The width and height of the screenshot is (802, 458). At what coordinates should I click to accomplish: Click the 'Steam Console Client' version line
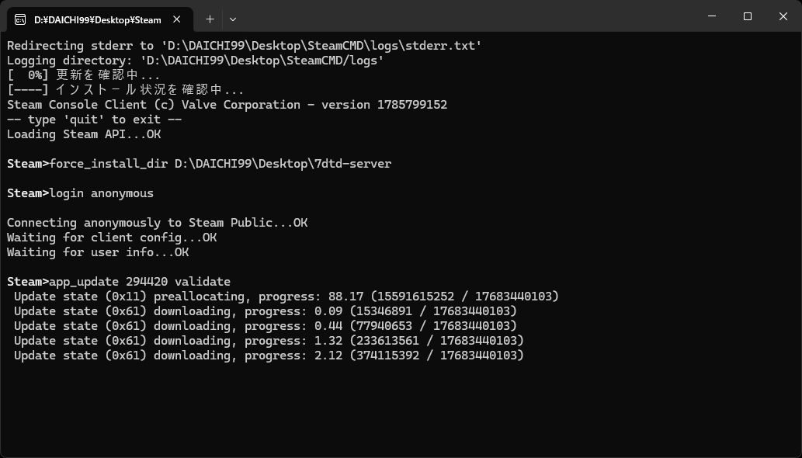pos(227,105)
